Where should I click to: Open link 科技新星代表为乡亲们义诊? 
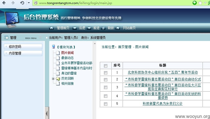[163, 103]
